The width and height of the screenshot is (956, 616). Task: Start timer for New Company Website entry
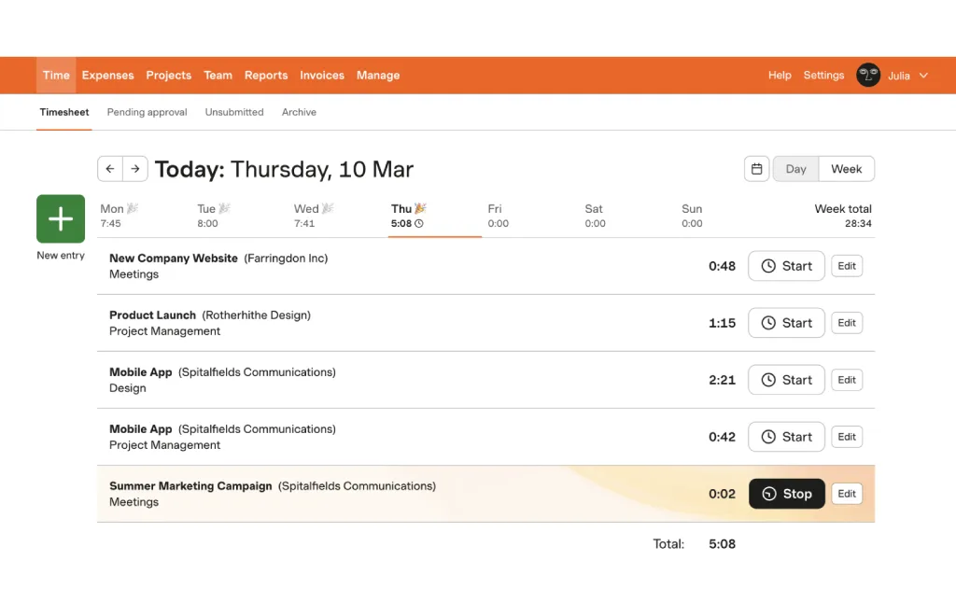point(786,266)
